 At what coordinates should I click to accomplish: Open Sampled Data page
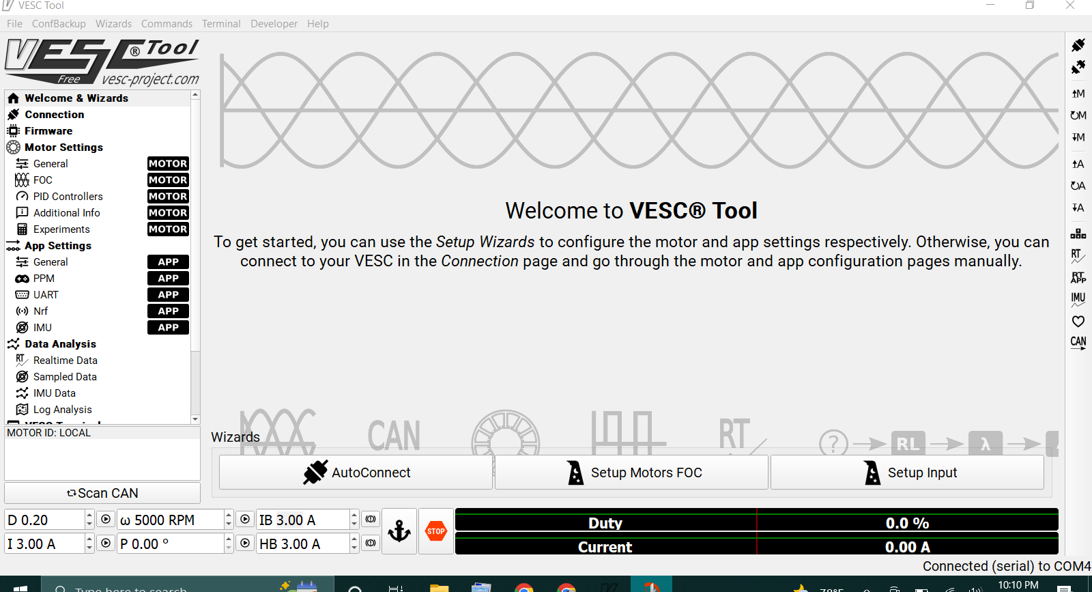(x=98, y=377)
